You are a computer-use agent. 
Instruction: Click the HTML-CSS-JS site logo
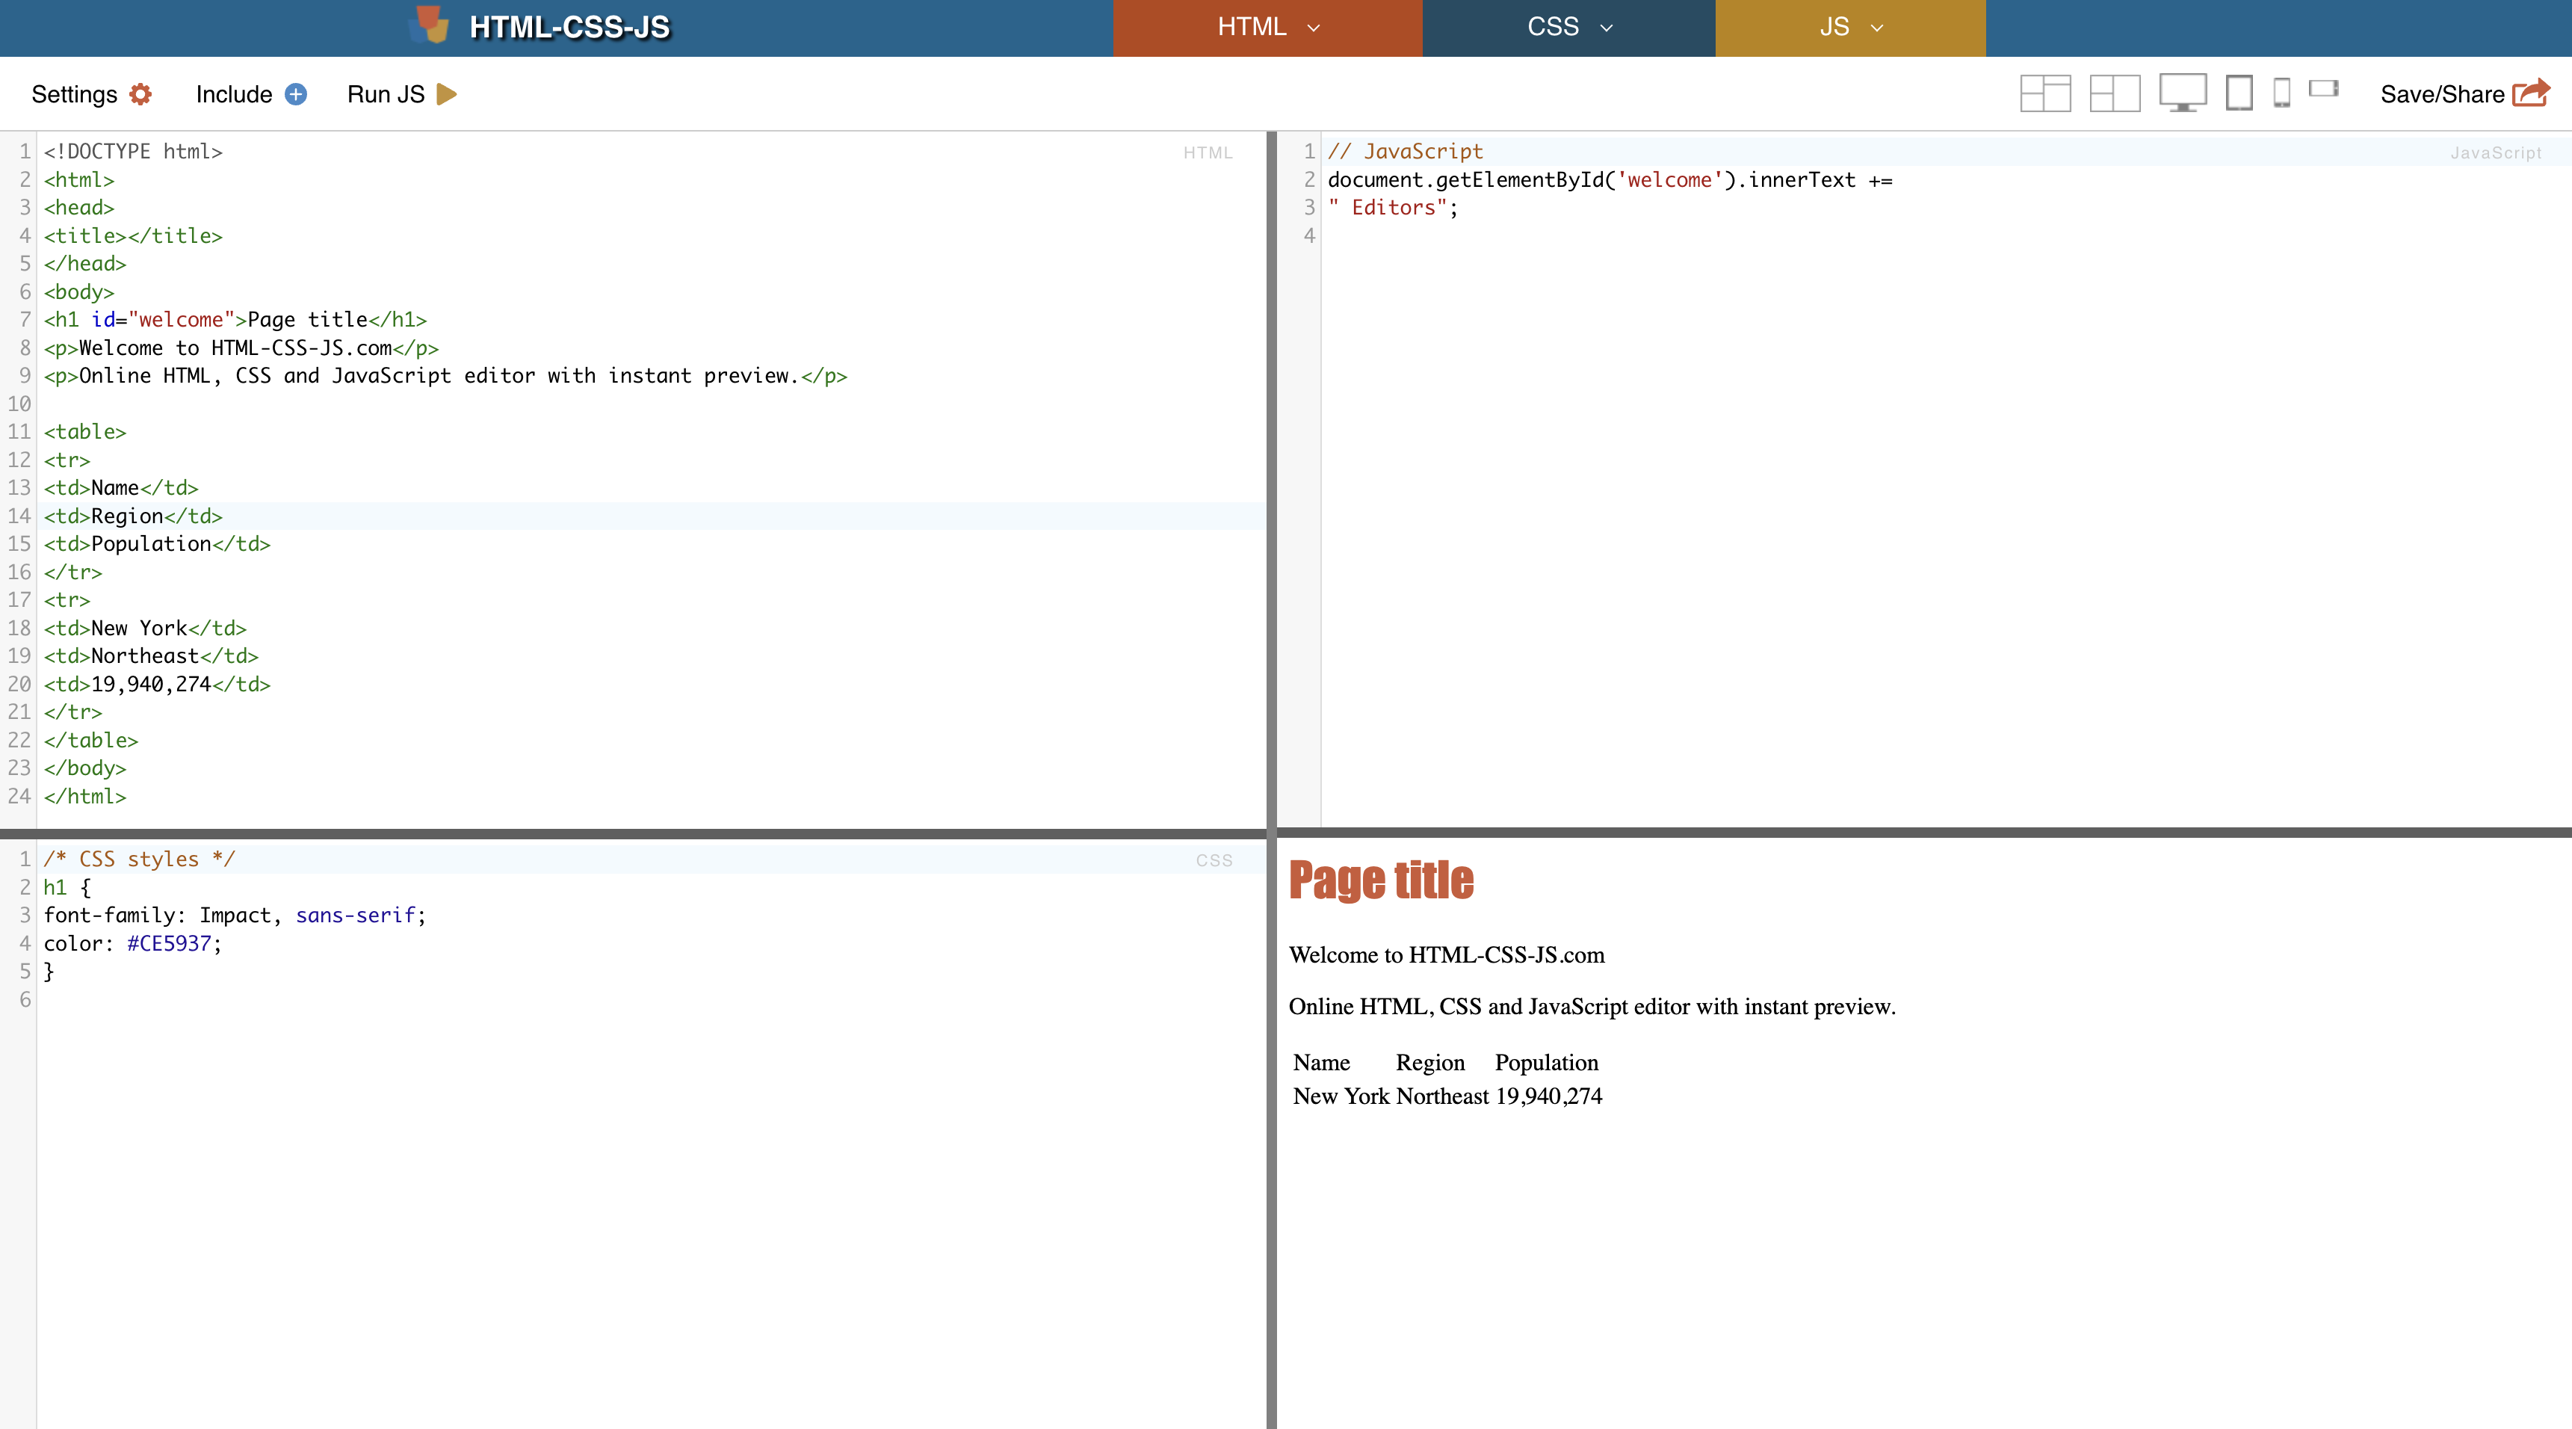430,26
